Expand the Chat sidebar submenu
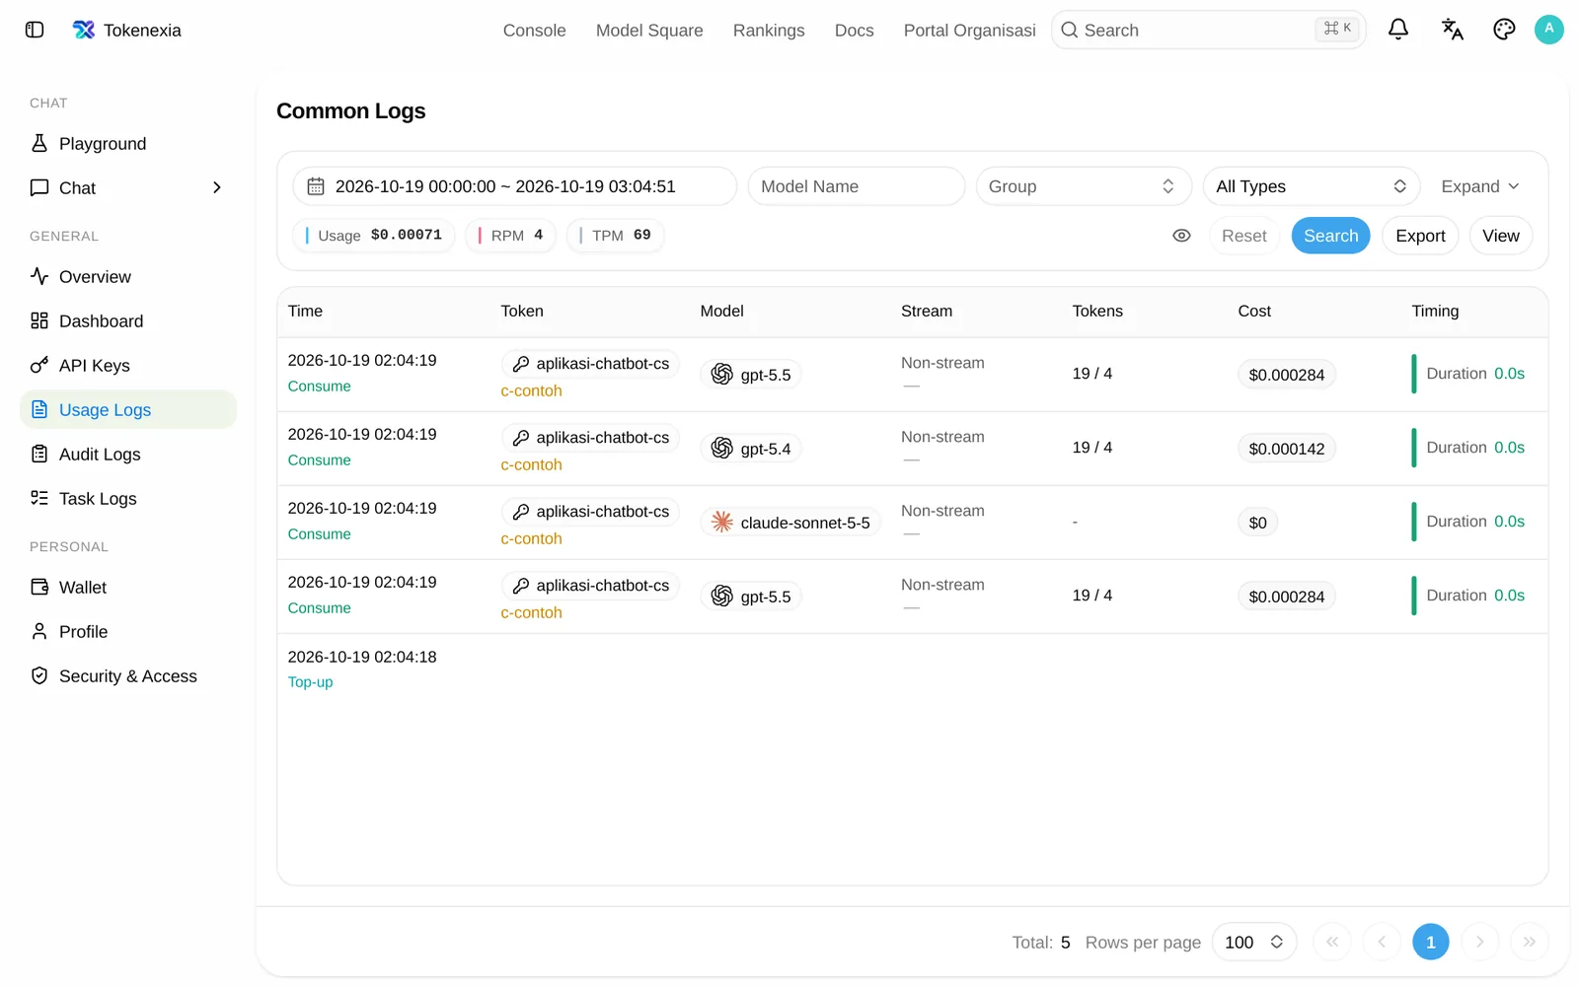Screen dimensions: 1579x986 pos(217,188)
